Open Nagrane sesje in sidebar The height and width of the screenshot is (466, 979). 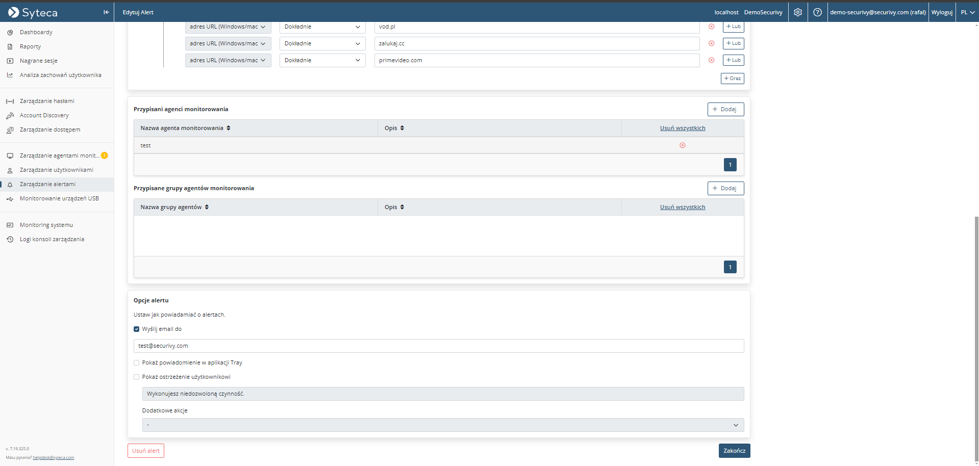39,61
